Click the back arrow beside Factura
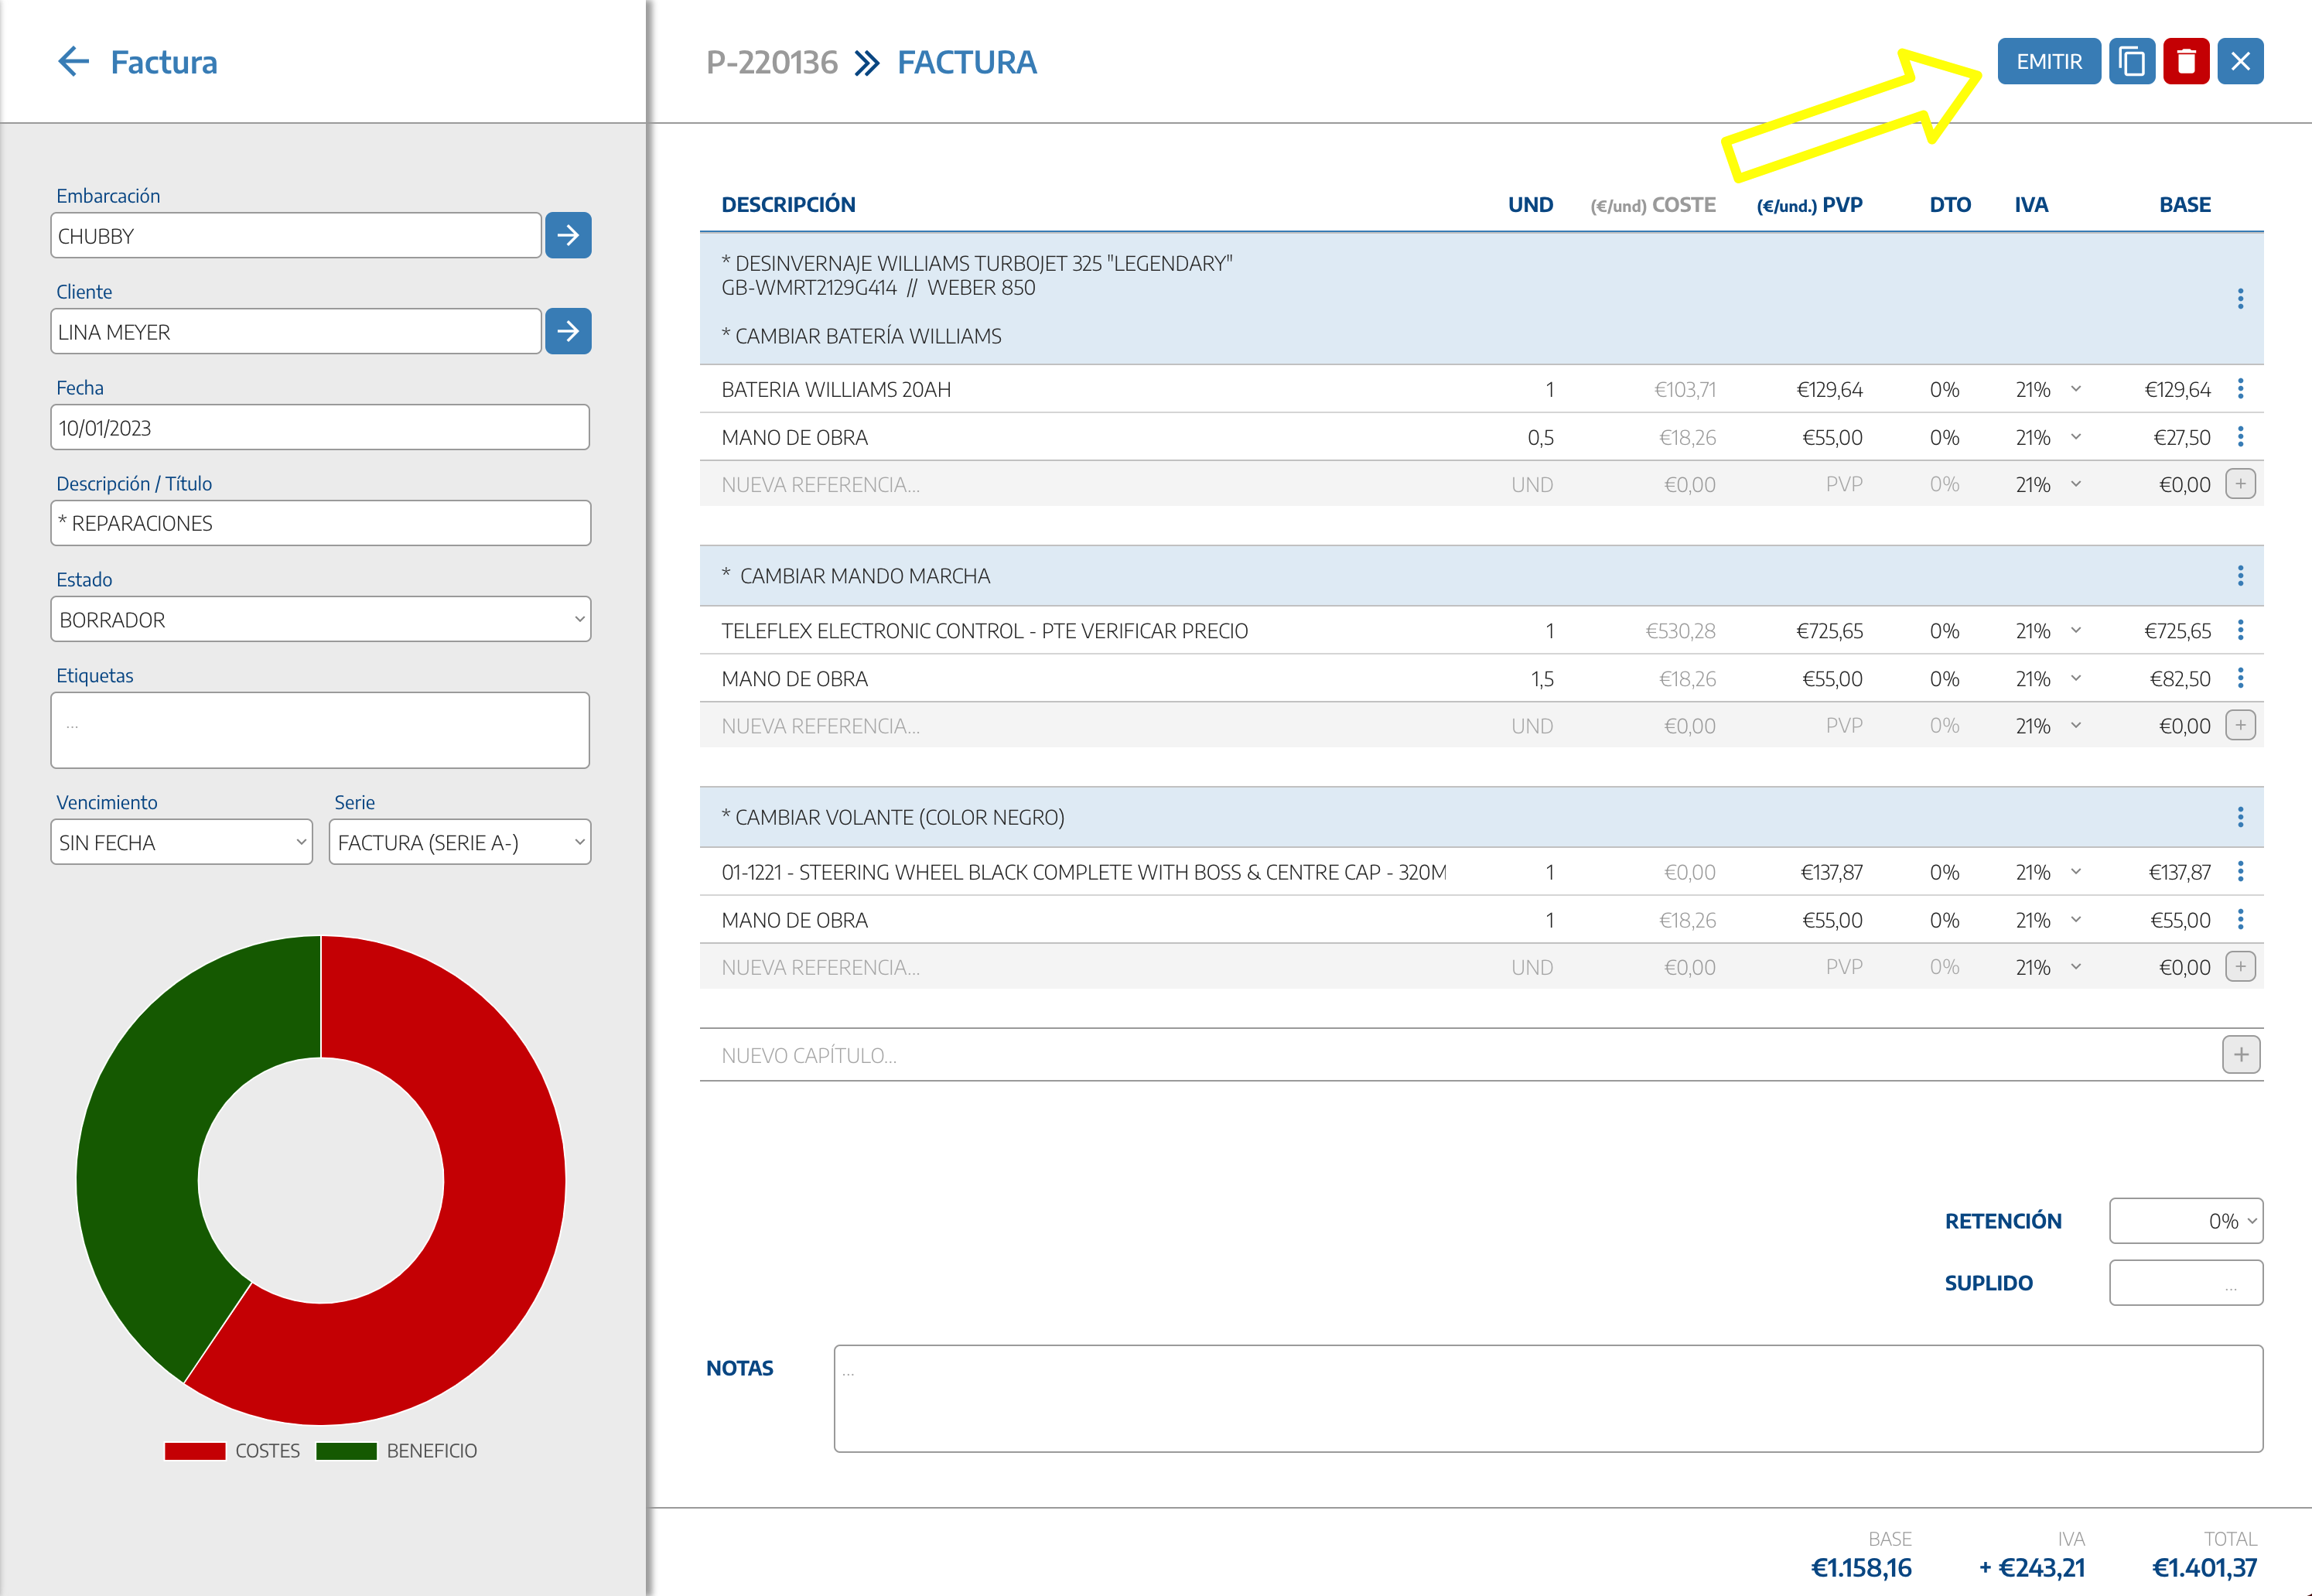The width and height of the screenshot is (2312, 1596). [73, 62]
